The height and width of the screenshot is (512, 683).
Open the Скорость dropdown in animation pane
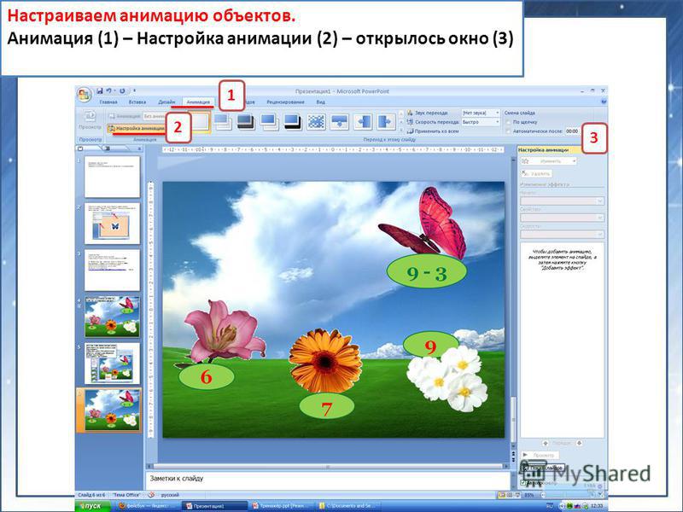pyautogui.click(x=562, y=234)
